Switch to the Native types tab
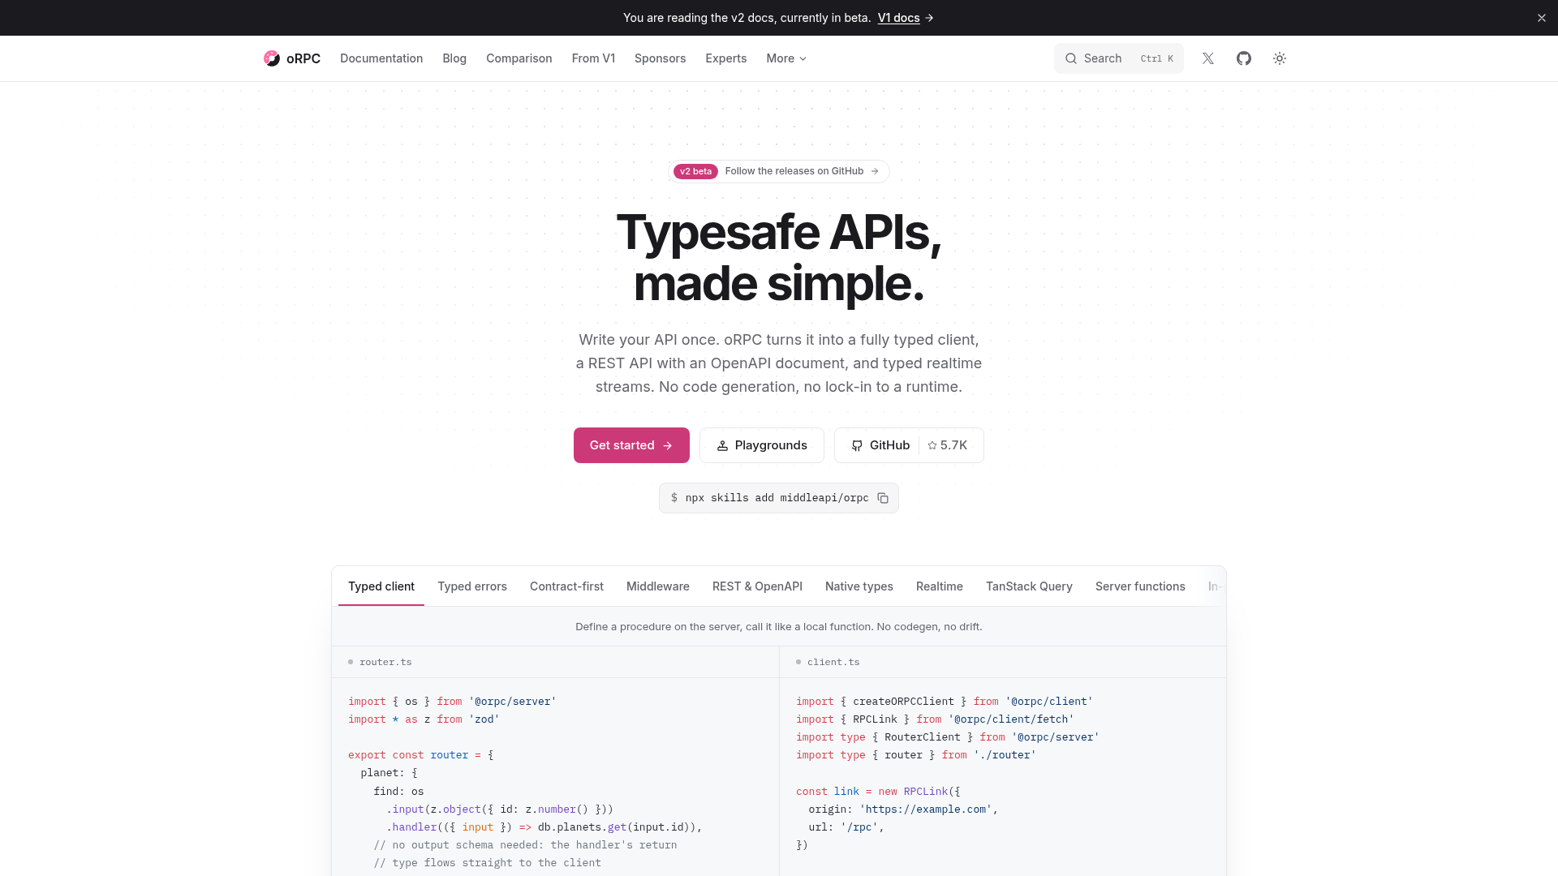The width and height of the screenshot is (1558, 876). 859,586
